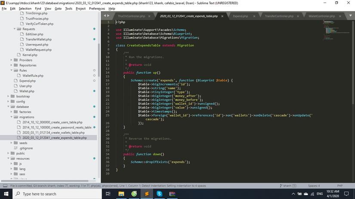Open the Goto menu
The height and width of the screenshot is (199, 355).
click(x=58, y=9)
